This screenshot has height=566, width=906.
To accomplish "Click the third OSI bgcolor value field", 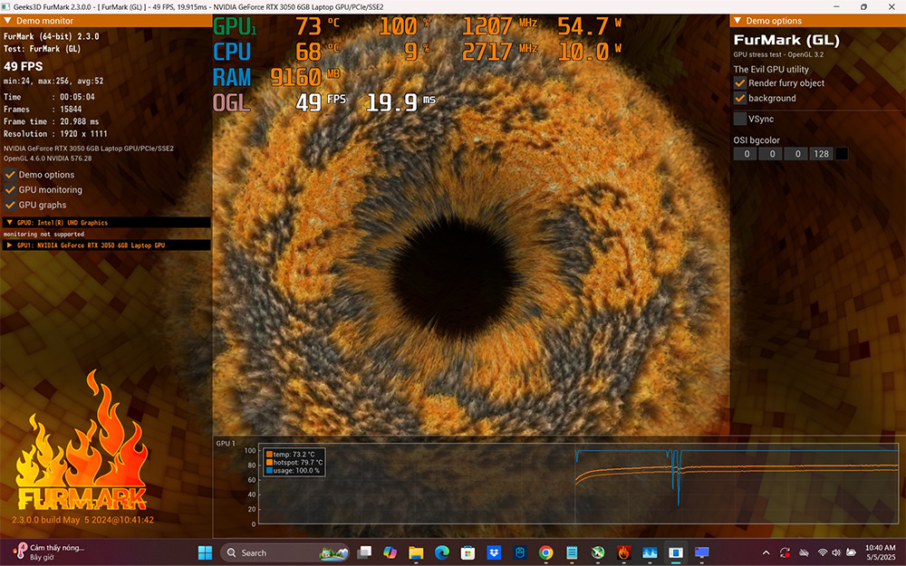I will tap(796, 154).
